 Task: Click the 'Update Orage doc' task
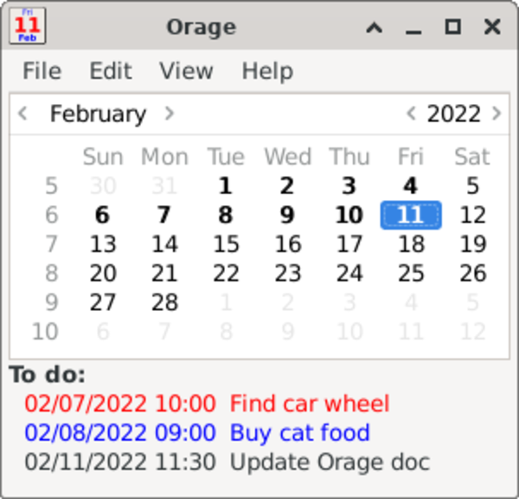tap(329, 463)
